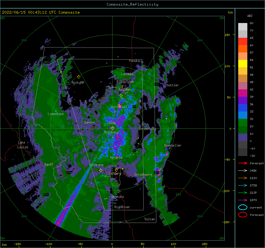Screen dimensions: 265x248
Task: Click the Innisfail town label
Action: 119,107
